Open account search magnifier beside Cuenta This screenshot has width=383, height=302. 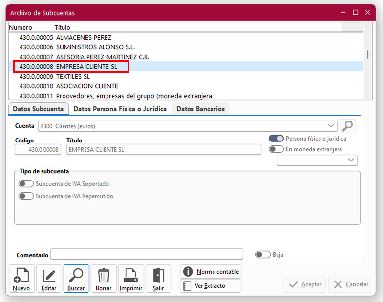click(x=348, y=126)
